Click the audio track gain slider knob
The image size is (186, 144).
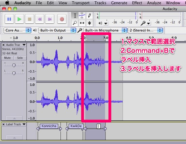pos(14,65)
